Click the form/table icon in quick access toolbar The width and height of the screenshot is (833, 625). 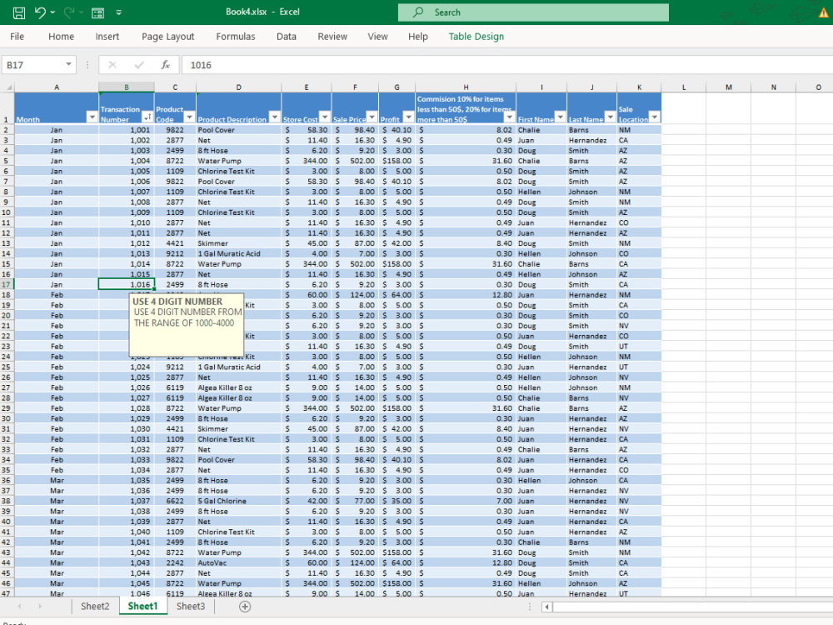coord(97,12)
